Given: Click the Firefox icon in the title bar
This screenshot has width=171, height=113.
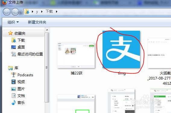Looking at the screenshot, I should [4, 2].
